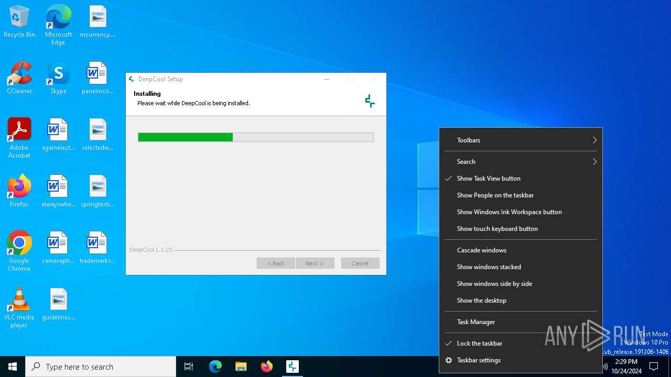Open Task View from the taskbar
This screenshot has width=671, height=377.
pyautogui.click(x=189, y=367)
